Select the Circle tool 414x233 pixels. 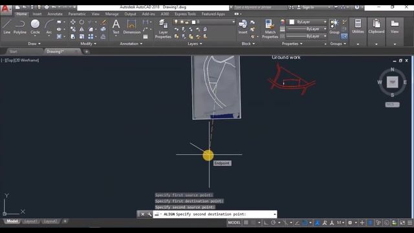click(35, 27)
